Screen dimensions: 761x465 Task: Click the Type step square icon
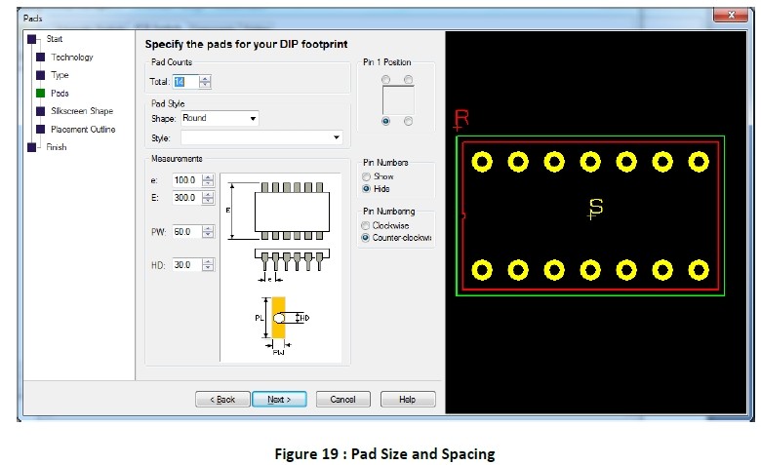tap(40, 75)
